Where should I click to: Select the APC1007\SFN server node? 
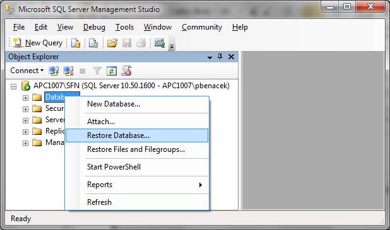point(131,86)
